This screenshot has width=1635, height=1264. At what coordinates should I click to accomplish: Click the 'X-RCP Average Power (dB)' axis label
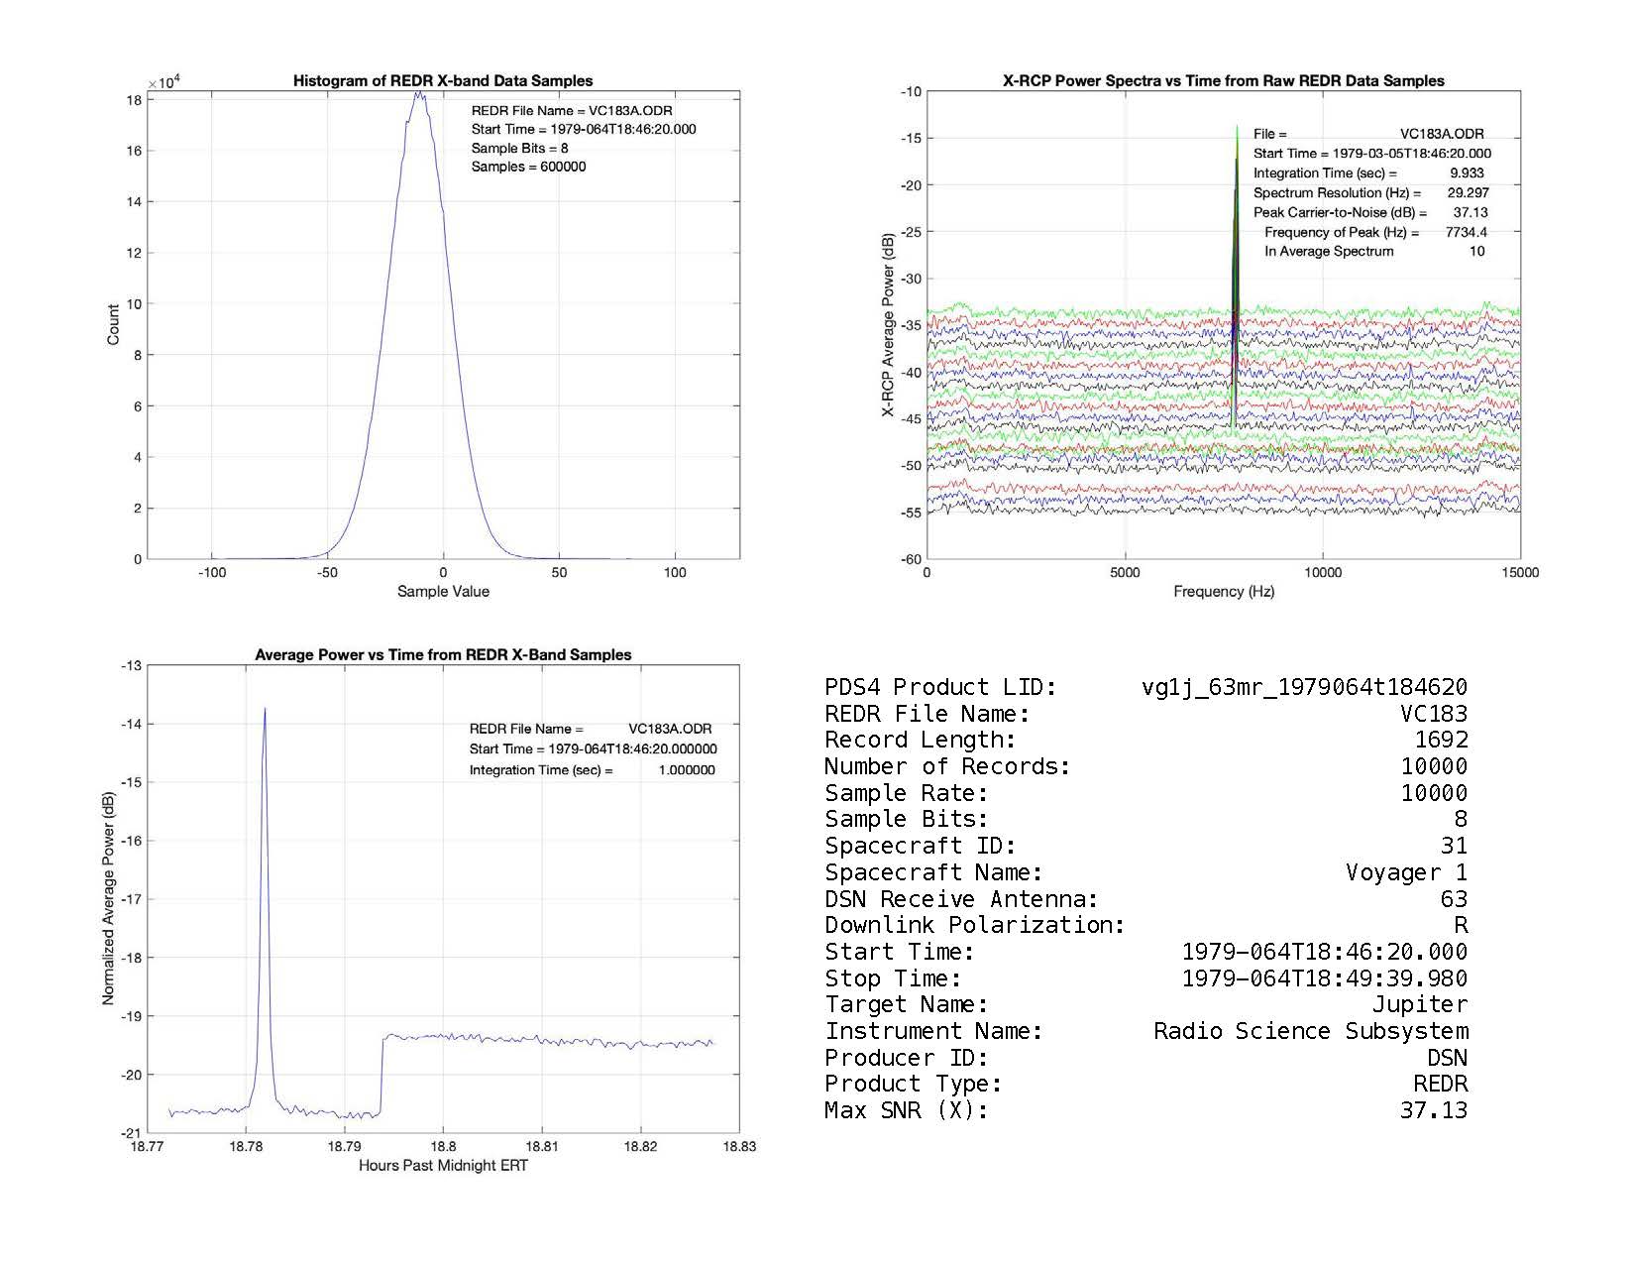pyautogui.click(x=889, y=325)
